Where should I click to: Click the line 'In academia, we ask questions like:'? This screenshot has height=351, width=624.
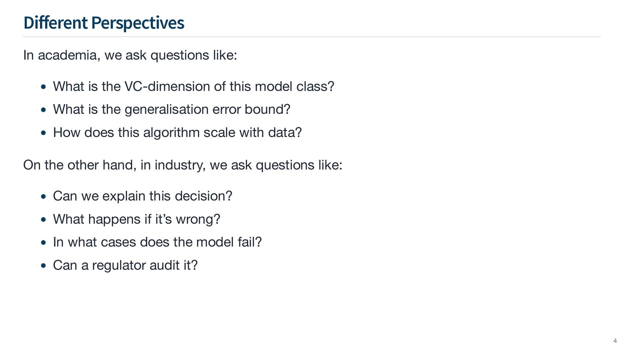point(130,55)
